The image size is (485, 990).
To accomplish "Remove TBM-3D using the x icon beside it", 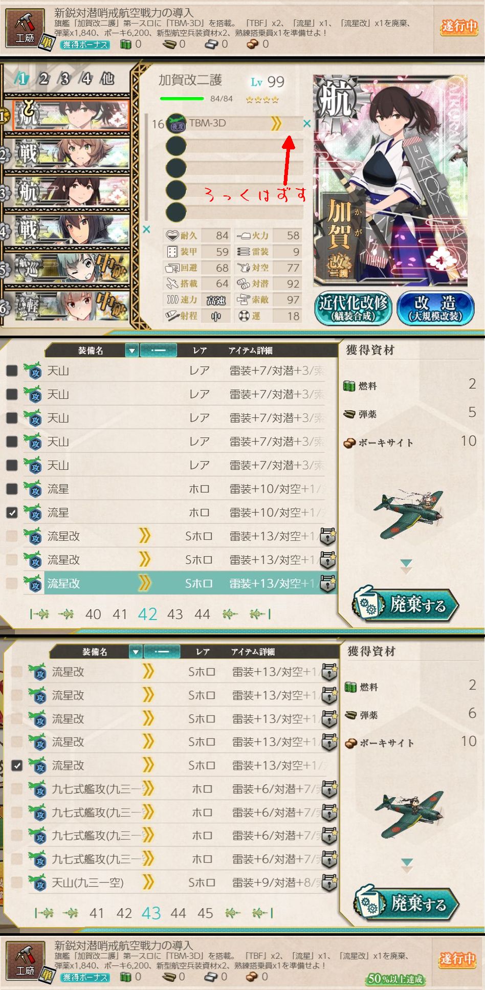I will pyautogui.click(x=307, y=123).
